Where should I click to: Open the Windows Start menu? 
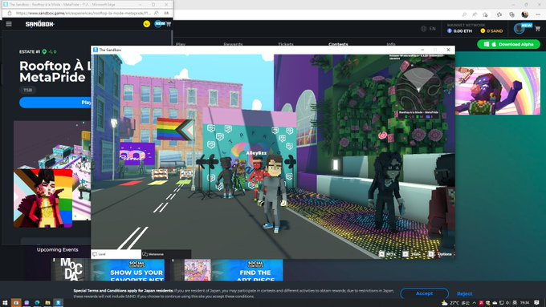coord(5,303)
